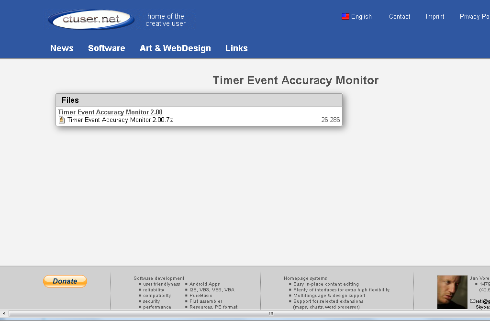Open the Links menu item
This screenshot has height=321, width=490.
[x=236, y=48]
